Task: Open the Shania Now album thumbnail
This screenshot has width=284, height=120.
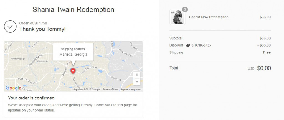Action: pos(177,17)
